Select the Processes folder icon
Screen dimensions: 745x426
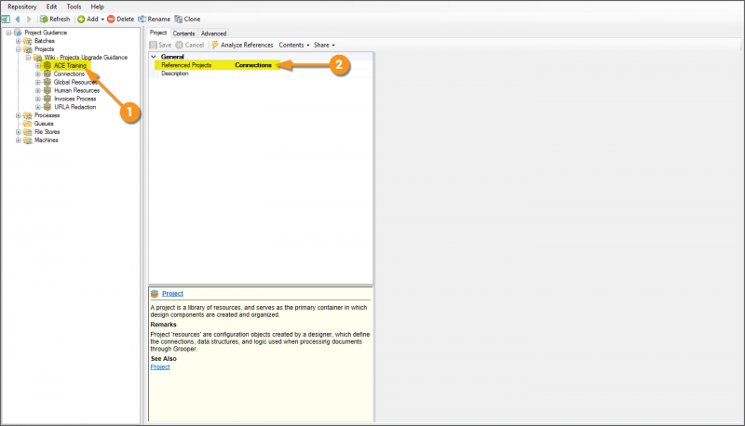28,115
